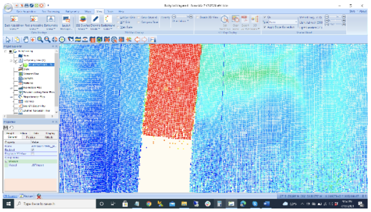Screen dimensions: 371x212
Task: Click the Windows Start button
Action: pos(5,205)
